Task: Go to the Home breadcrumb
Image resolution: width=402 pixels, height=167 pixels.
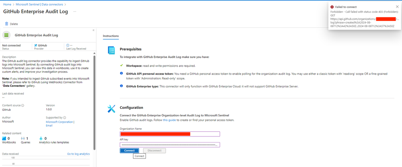Action: pyautogui.click(x=7, y=4)
